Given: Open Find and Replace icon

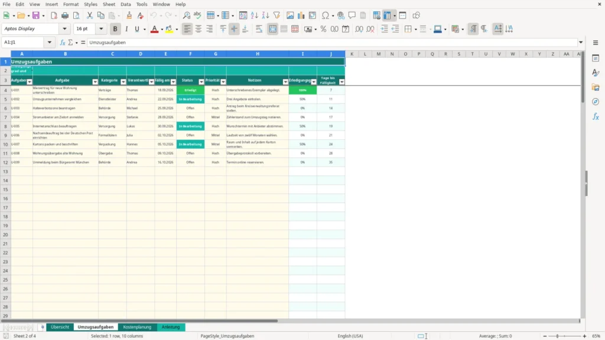Looking at the screenshot, I should [186, 15].
